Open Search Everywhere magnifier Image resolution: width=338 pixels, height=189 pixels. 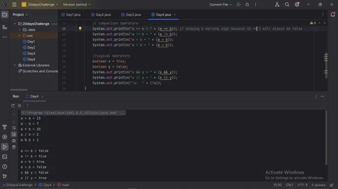pyautogui.click(x=287, y=4)
